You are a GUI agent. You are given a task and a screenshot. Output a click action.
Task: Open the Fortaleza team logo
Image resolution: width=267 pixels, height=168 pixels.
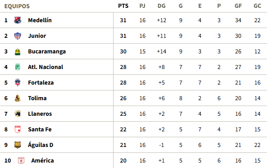[x=17, y=83]
